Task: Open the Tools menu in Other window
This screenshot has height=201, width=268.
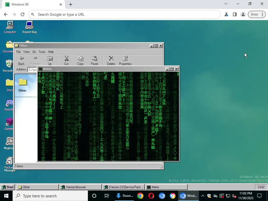Action: tap(42, 52)
